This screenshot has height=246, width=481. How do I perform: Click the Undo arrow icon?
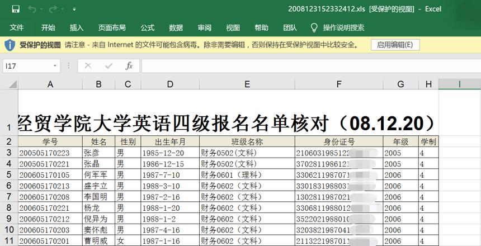tap(32, 9)
